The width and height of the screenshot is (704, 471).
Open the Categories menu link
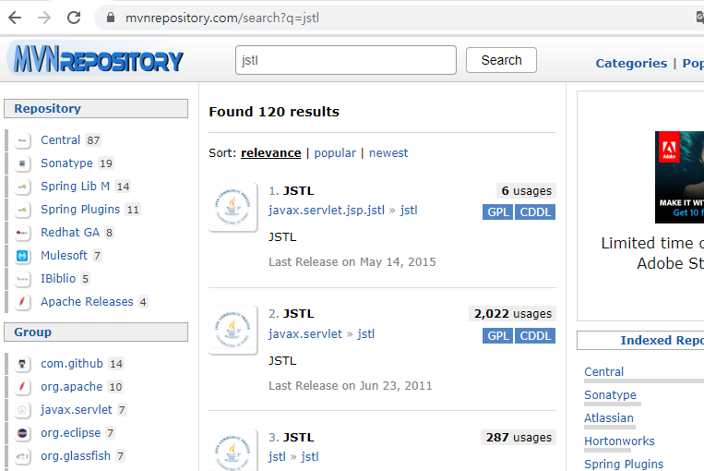631,63
